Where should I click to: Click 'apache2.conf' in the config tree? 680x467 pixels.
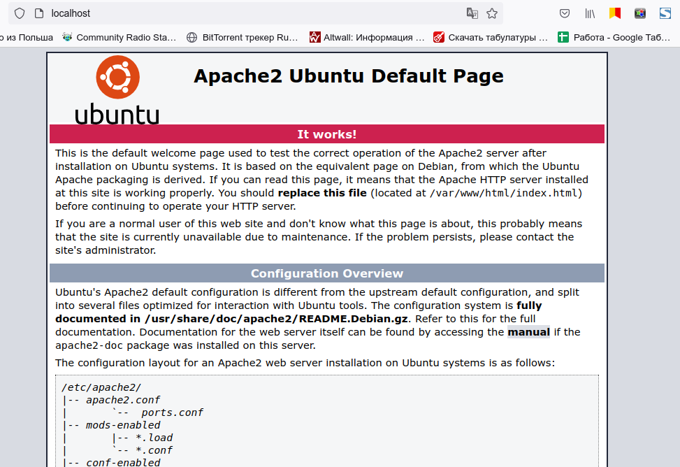click(123, 400)
